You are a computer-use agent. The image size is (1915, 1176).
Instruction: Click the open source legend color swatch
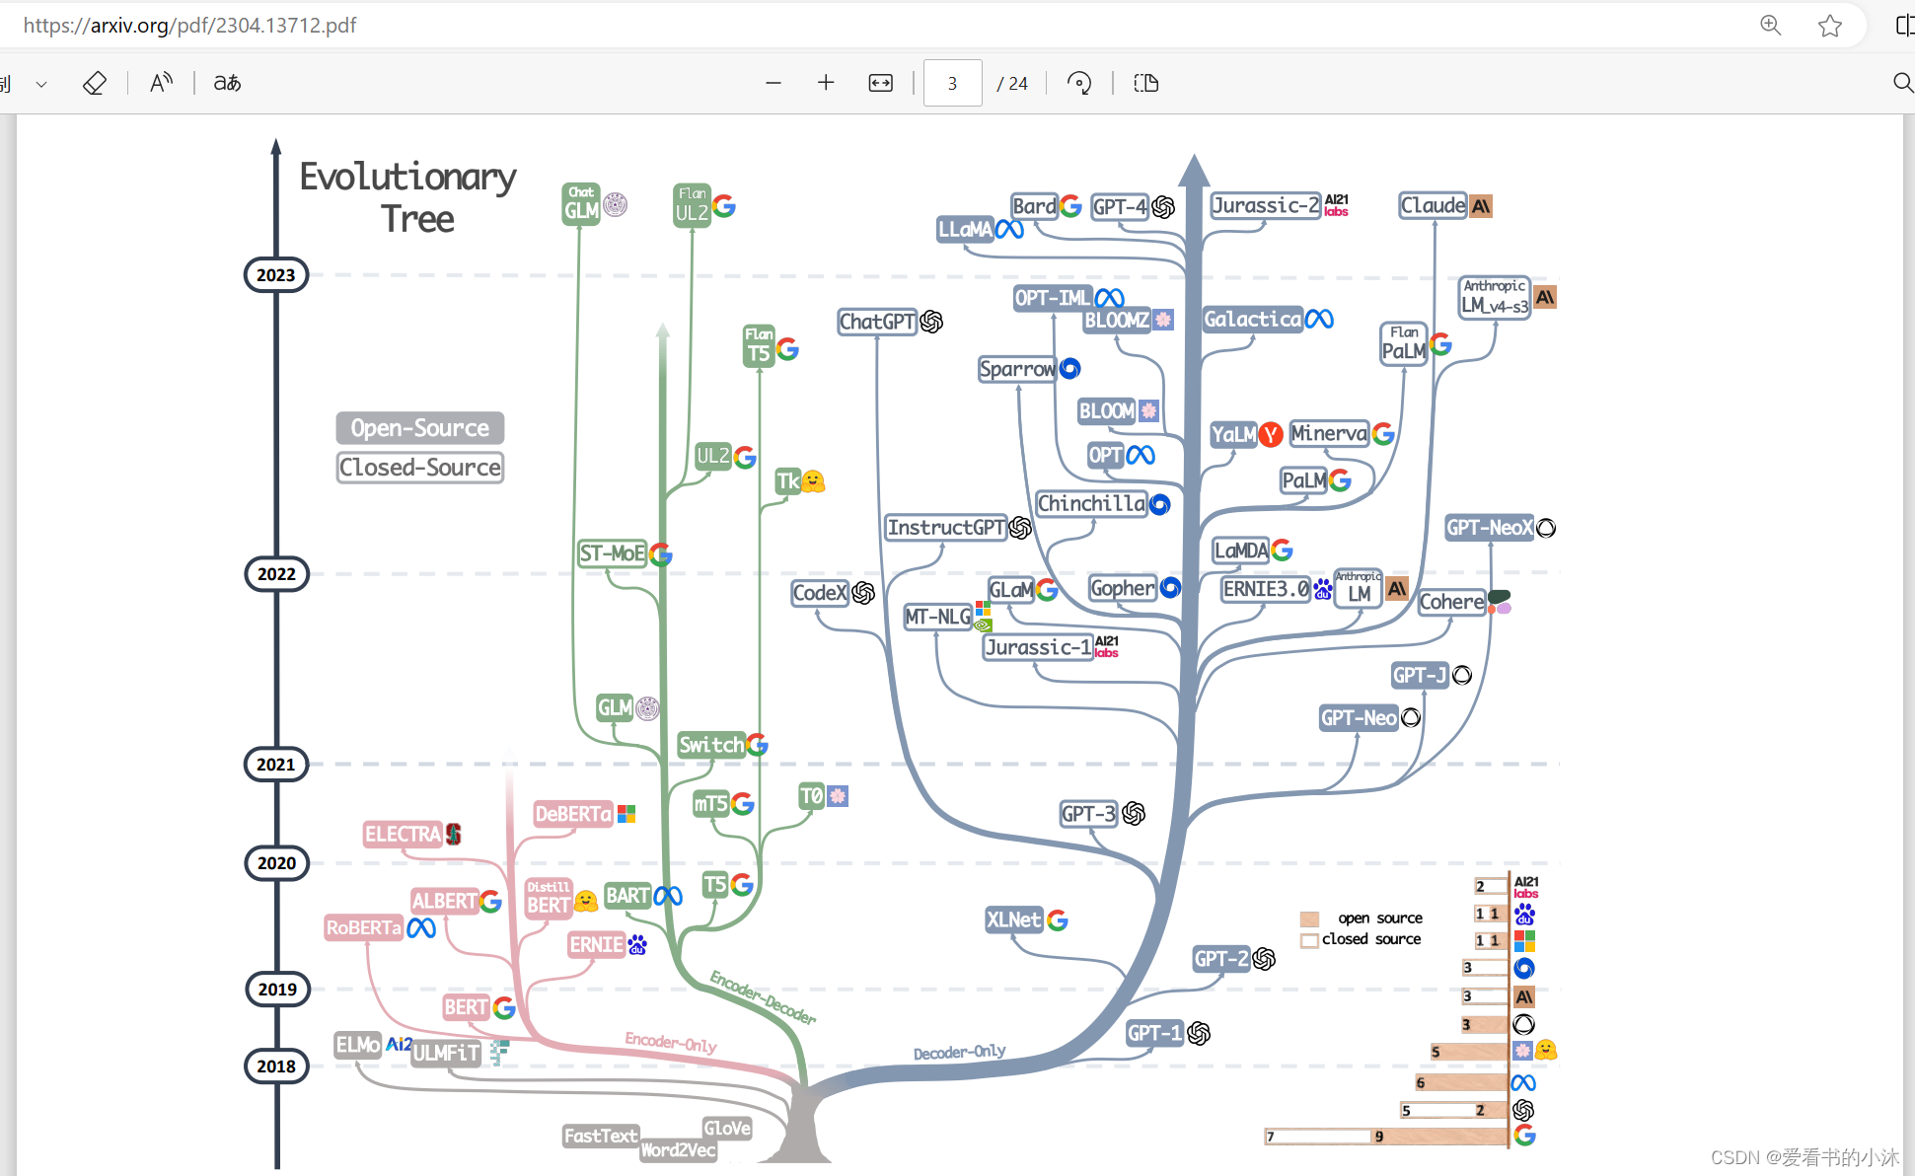tap(1310, 919)
